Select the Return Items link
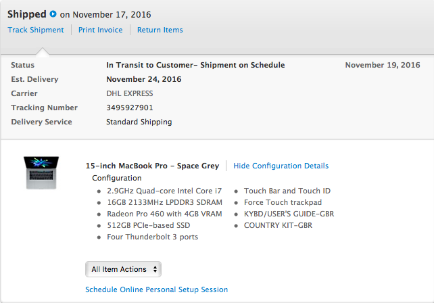Screen dimensions: 434x303 [160, 30]
